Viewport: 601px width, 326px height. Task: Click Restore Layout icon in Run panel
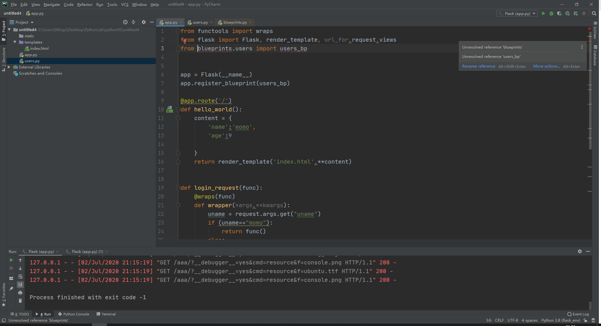tap(11, 278)
